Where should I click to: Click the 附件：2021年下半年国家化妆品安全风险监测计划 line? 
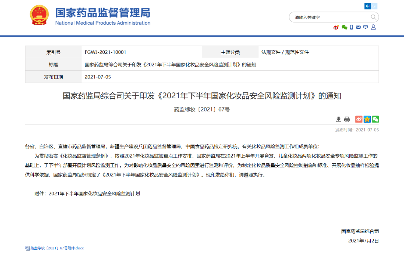point(87,194)
